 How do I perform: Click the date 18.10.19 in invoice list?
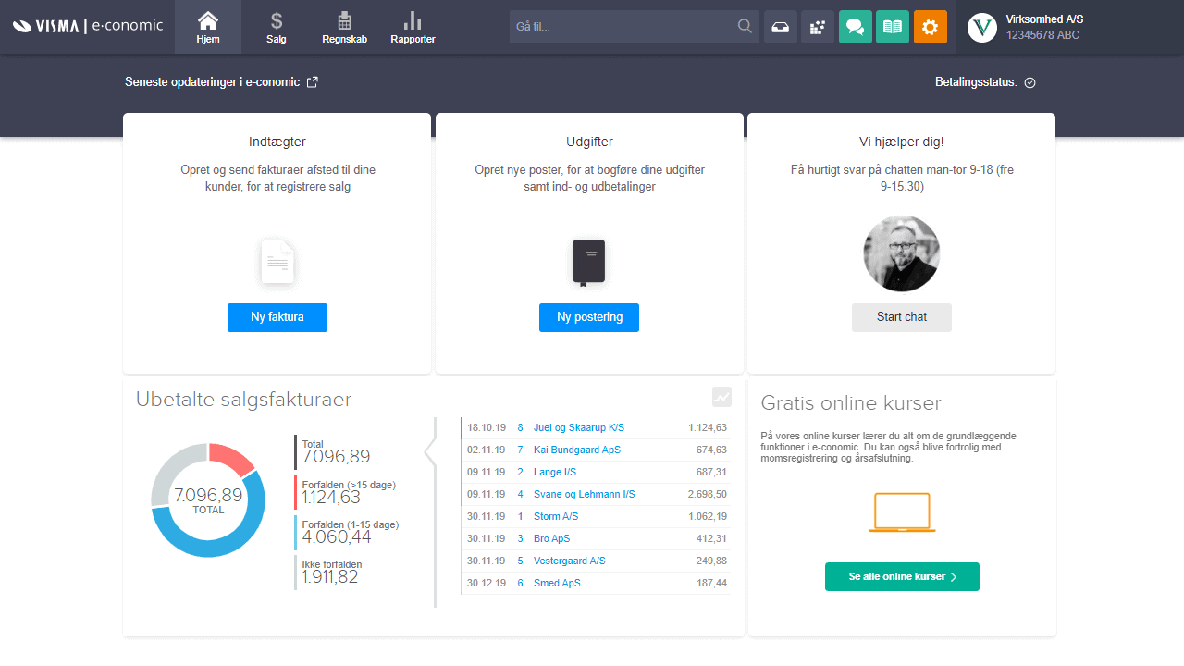487,427
